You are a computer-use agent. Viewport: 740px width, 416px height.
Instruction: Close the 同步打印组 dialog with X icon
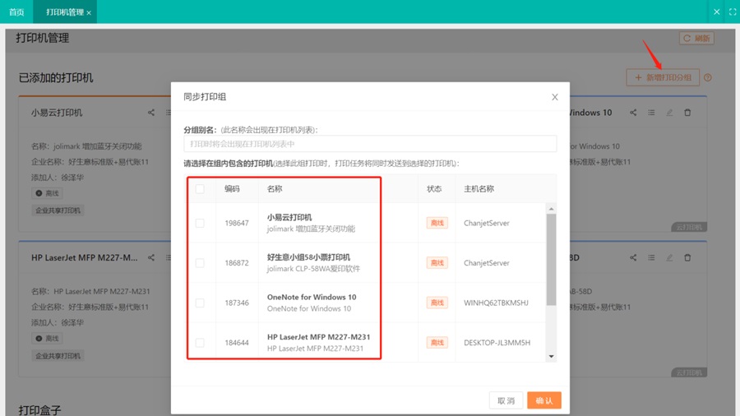[x=554, y=97]
